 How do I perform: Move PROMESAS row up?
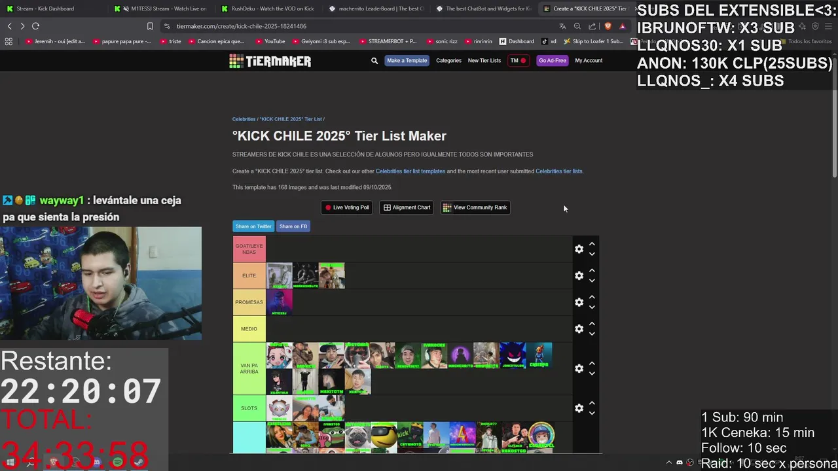(592, 298)
